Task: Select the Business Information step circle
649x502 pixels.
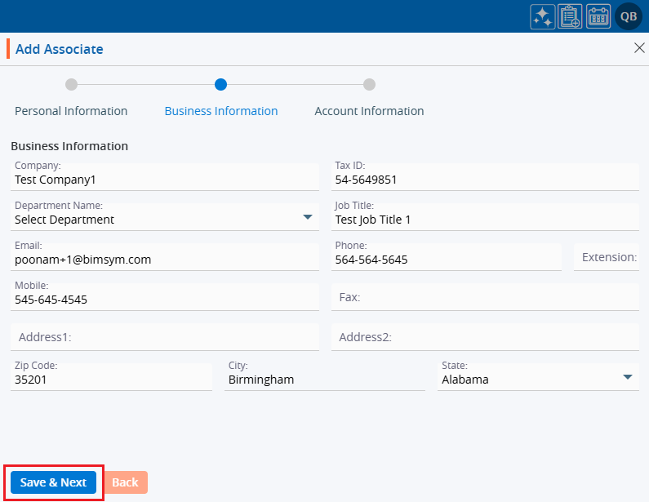Action: coord(220,84)
